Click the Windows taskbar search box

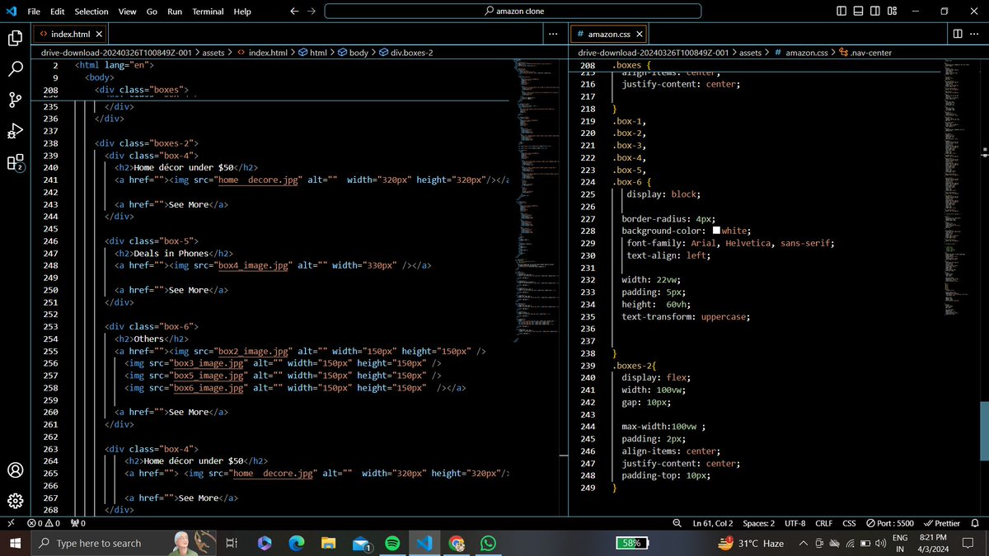pyautogui.click(x=125, y=543)
